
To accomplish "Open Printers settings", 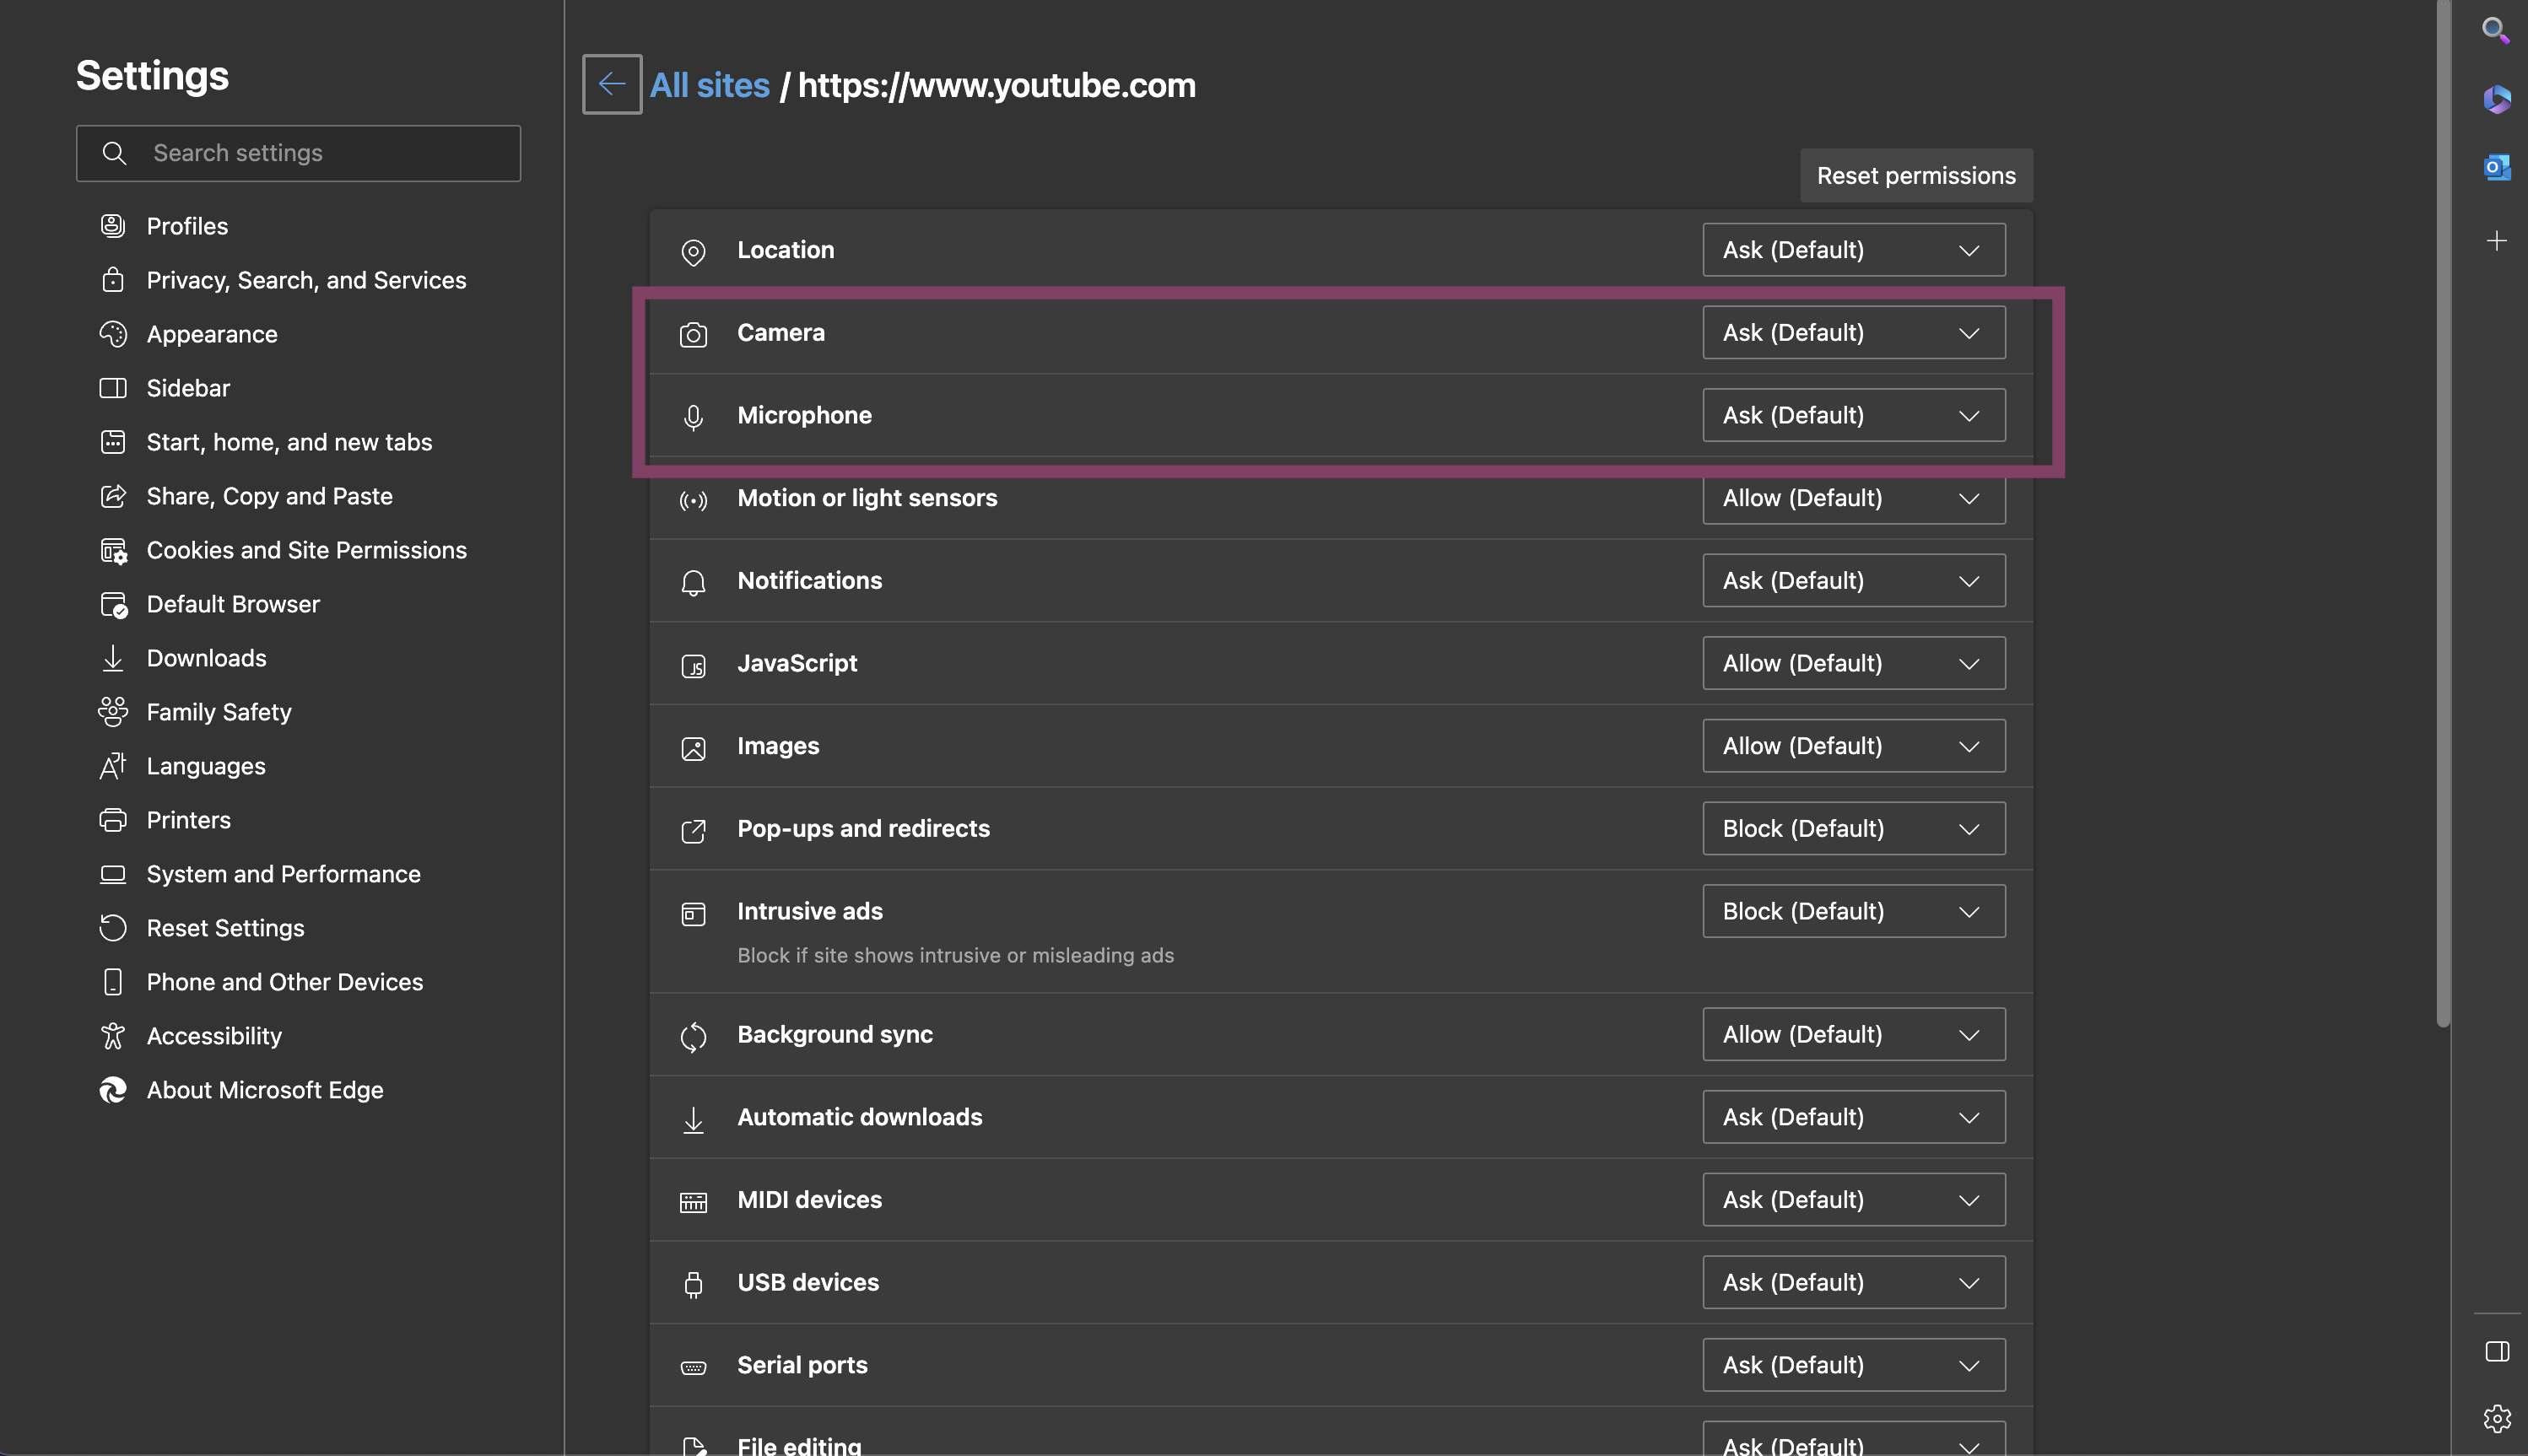I will [188, 820].
